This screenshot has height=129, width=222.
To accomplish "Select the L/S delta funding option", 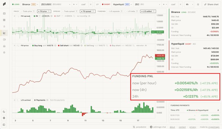I will click(x=132, y=11).
